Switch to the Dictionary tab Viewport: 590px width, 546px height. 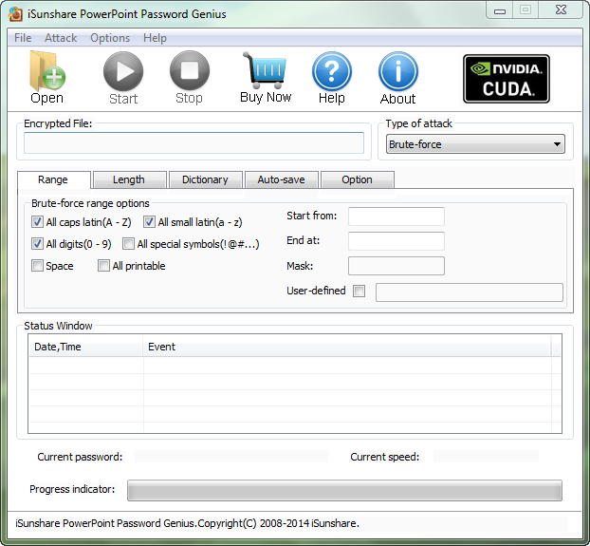click(205, 179)
